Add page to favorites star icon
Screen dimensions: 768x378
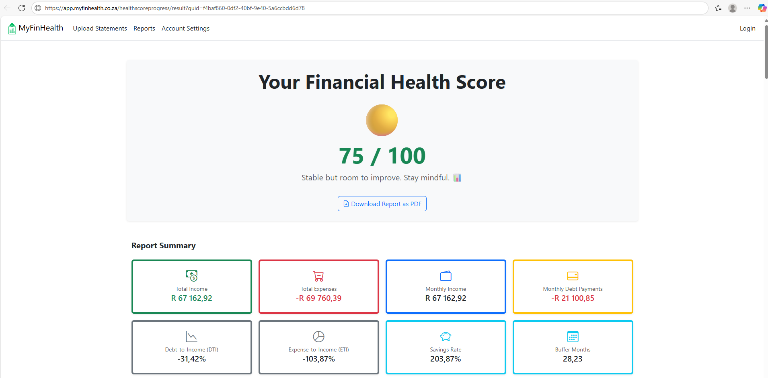coord(718,8)
